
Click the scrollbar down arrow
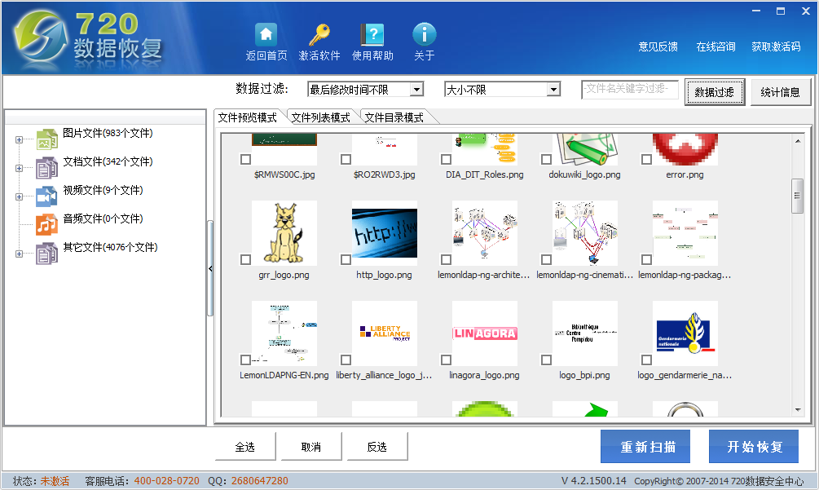click(798, 410)
